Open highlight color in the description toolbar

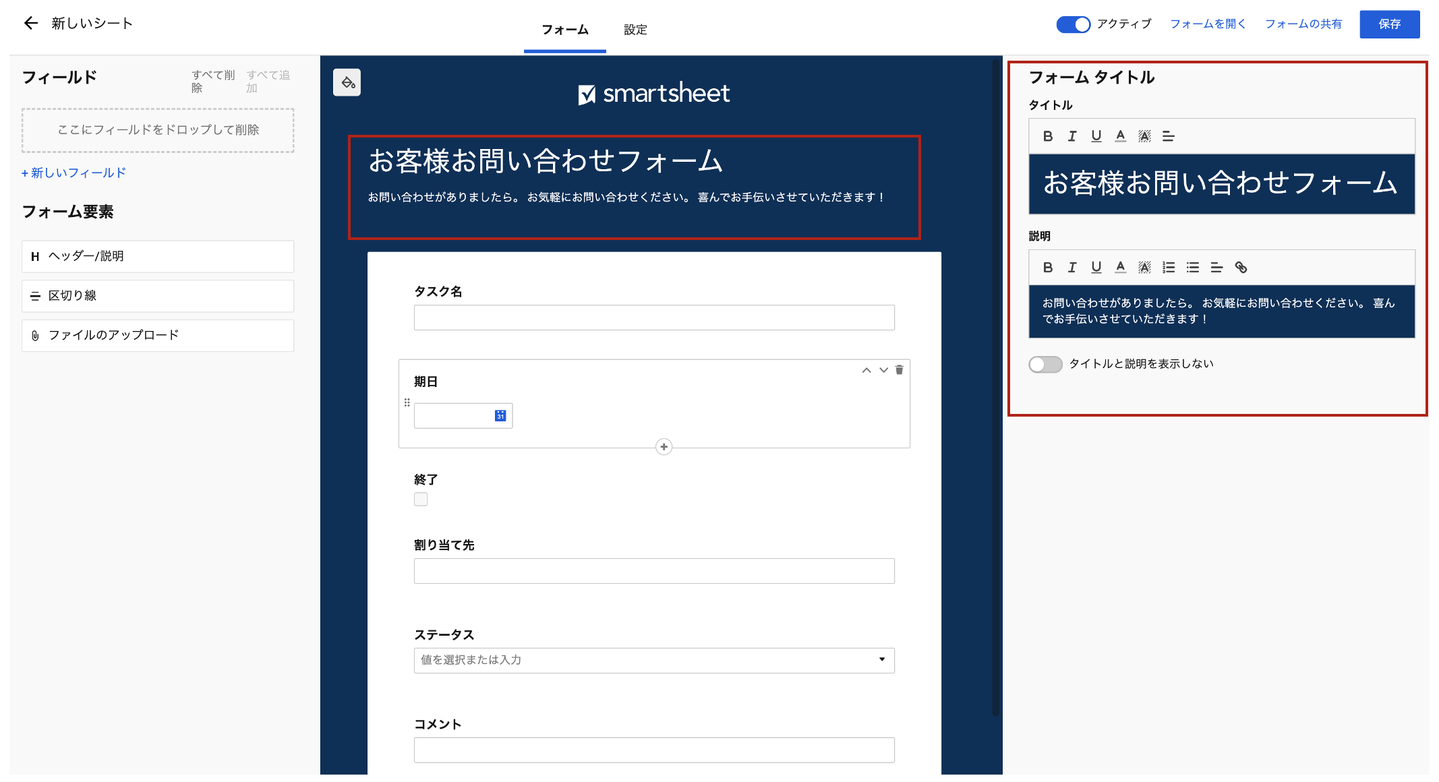(x=1144, y=268)
